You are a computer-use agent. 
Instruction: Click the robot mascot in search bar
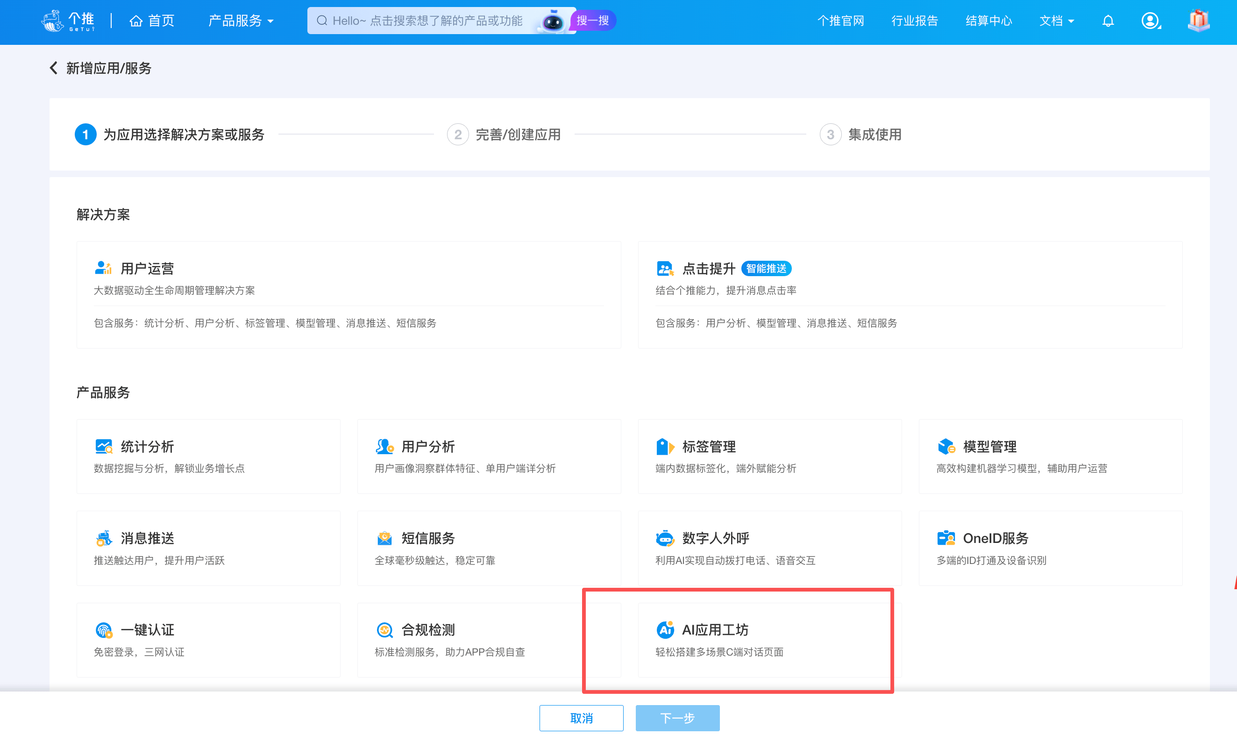(553, 21)
